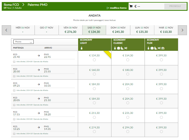Open the Prezzo sort dropdown
This screenshot has width=189, height=140.
click(24, 42)
